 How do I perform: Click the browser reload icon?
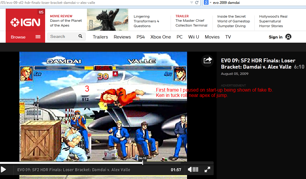point(197,2)
